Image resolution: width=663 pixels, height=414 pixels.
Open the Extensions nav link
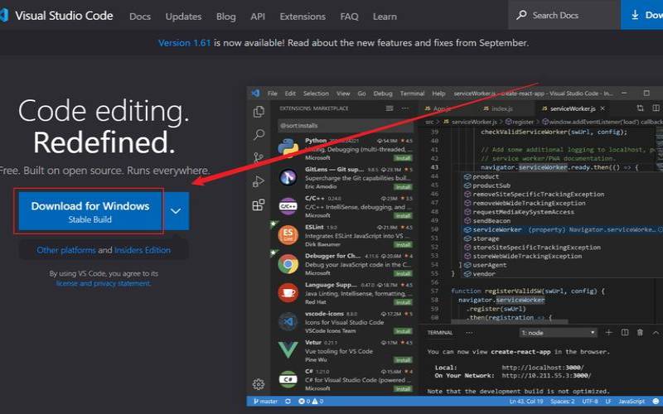pyautogui.click(x=302, y=17)
